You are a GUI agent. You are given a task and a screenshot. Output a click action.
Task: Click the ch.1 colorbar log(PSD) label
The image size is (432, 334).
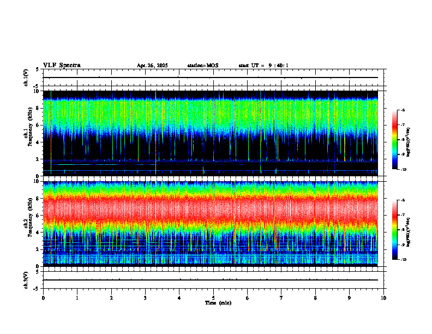[408, 142]
